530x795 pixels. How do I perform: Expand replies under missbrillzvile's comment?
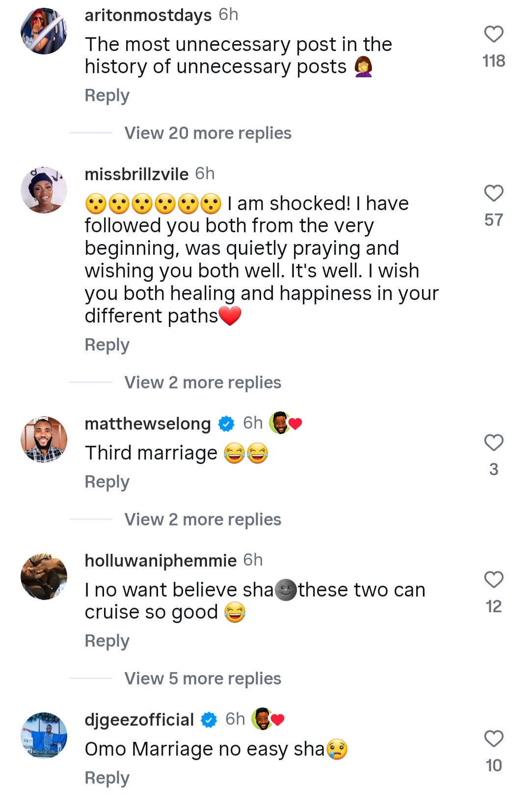[202, 383]
